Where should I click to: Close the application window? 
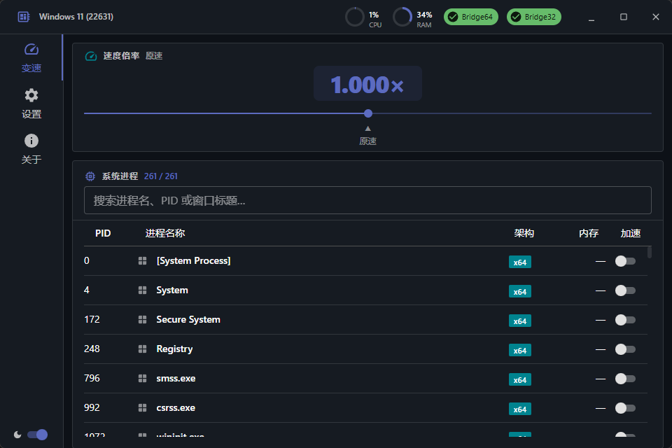[x=656, y=17]
